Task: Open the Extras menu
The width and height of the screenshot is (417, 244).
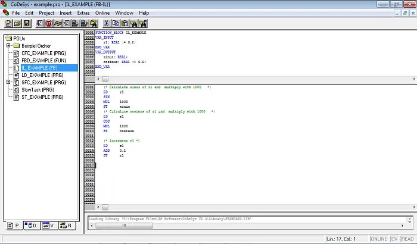Action: point(83,13)
